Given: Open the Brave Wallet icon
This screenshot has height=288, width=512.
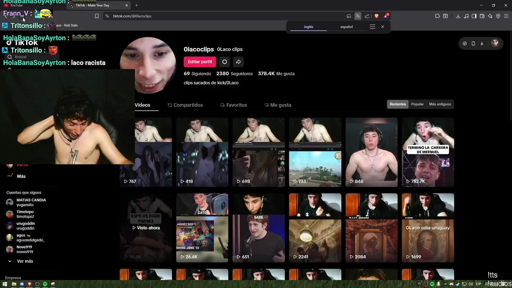Looking at the screenshot, I should 482,16.
